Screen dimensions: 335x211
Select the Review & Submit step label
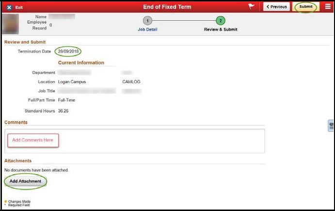[221, 29]
